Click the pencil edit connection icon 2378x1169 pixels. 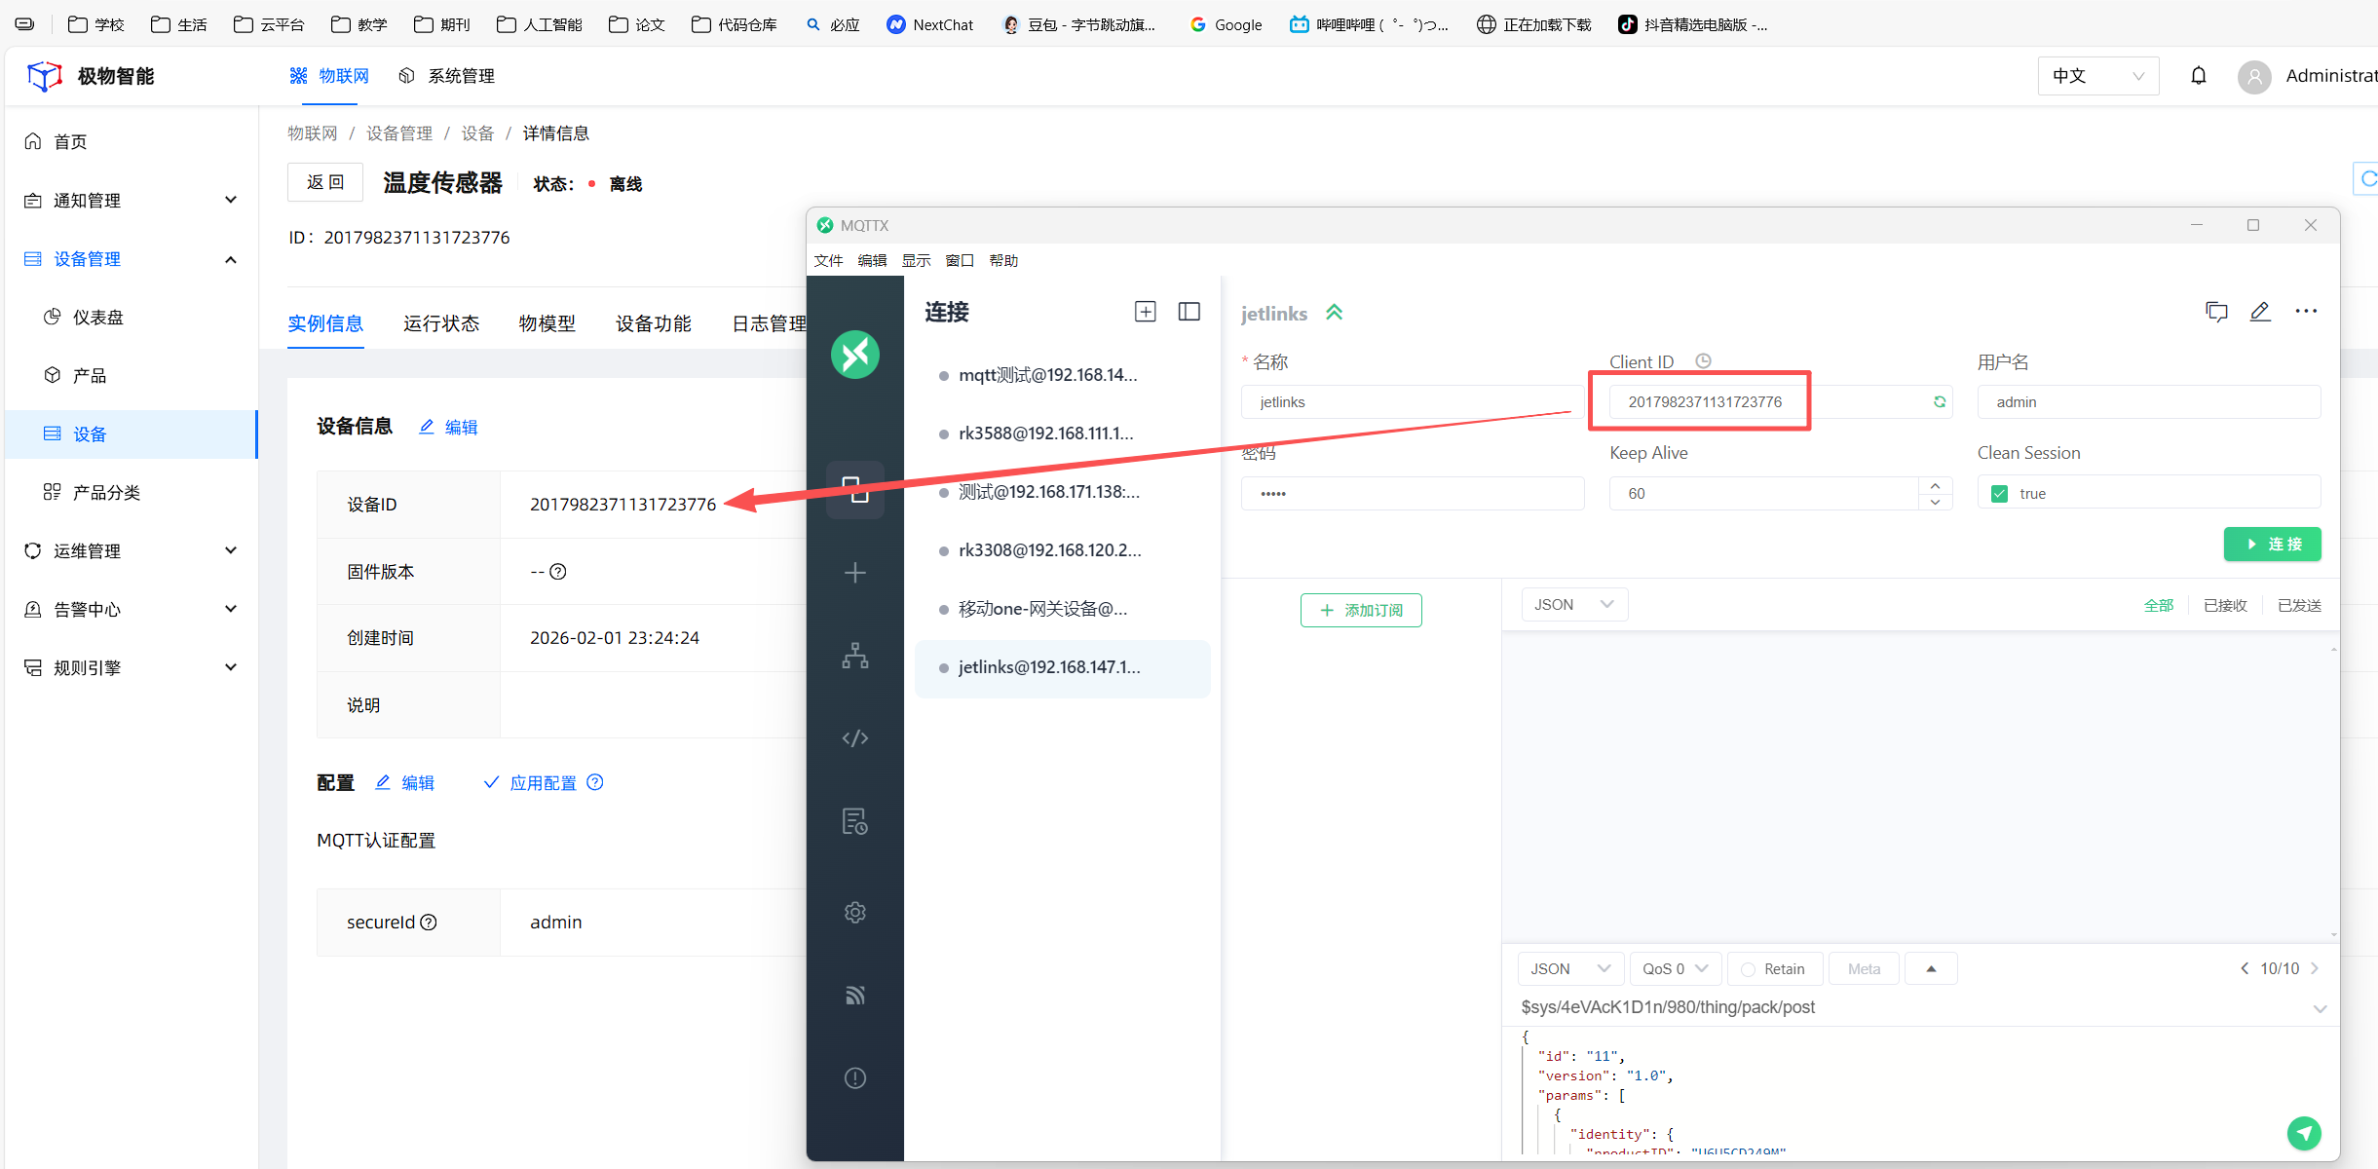pos(2260,312)
